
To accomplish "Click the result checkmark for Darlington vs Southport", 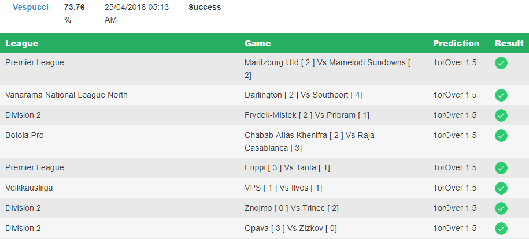I will pos(501,95).
